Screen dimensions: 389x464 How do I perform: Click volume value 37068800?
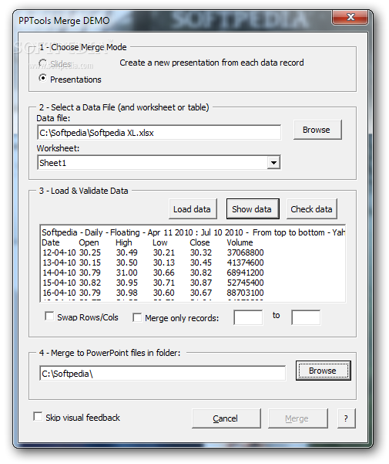click(245, 252)
